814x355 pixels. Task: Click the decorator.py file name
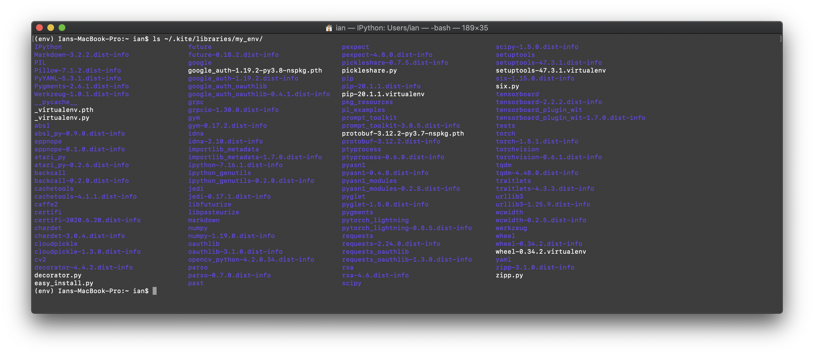pyautogui.click(x=58, y=275)
